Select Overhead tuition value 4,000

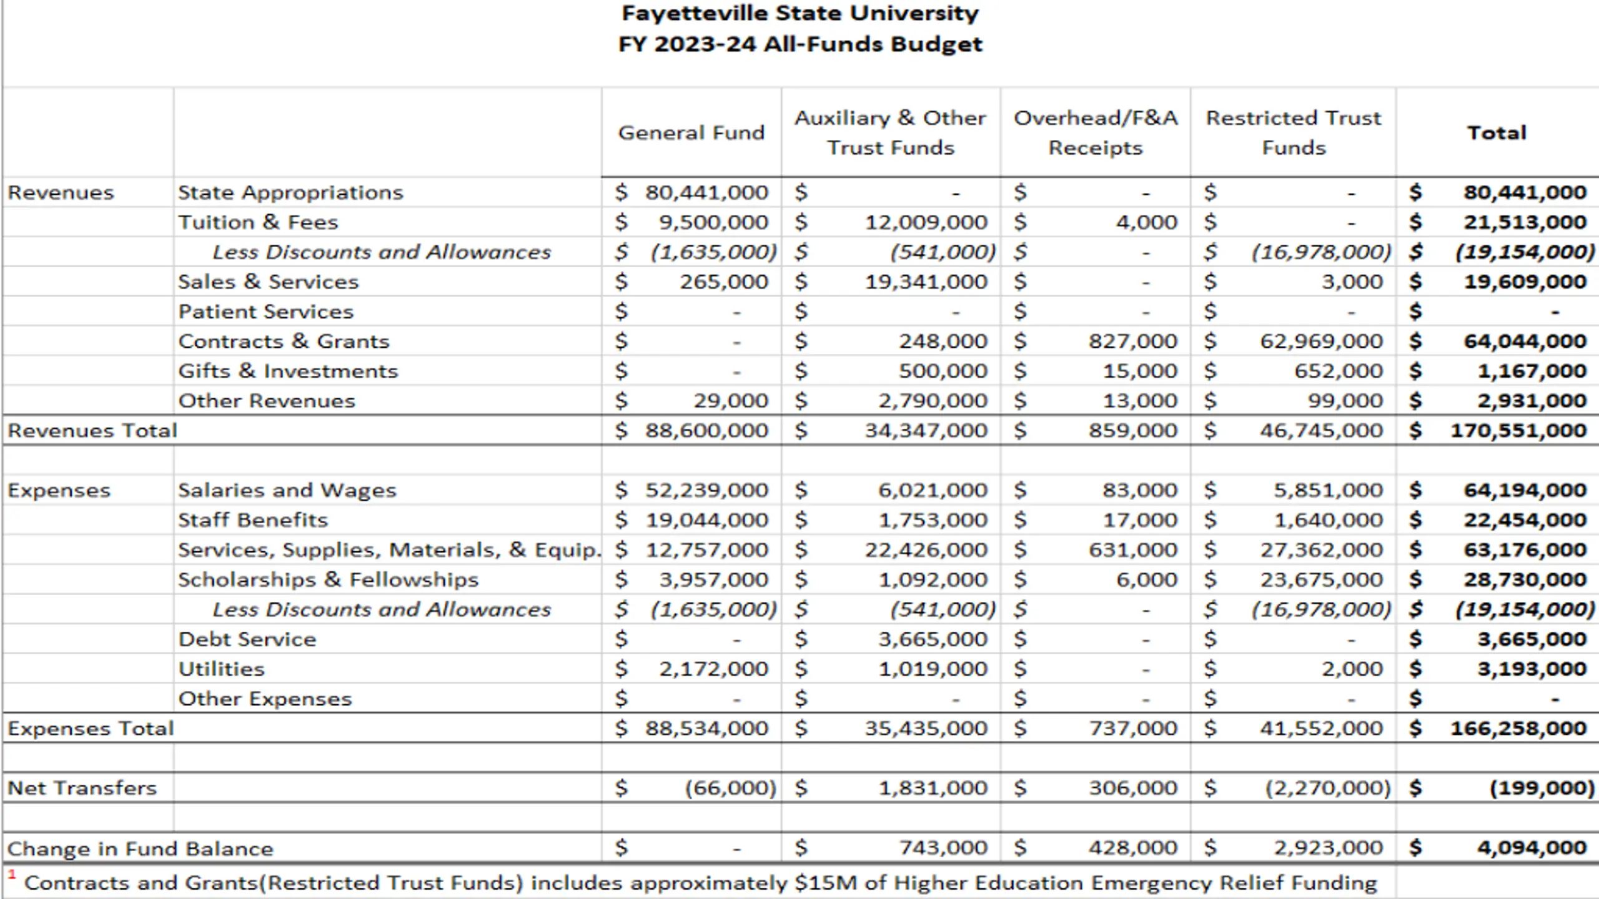pos(1147,222)
